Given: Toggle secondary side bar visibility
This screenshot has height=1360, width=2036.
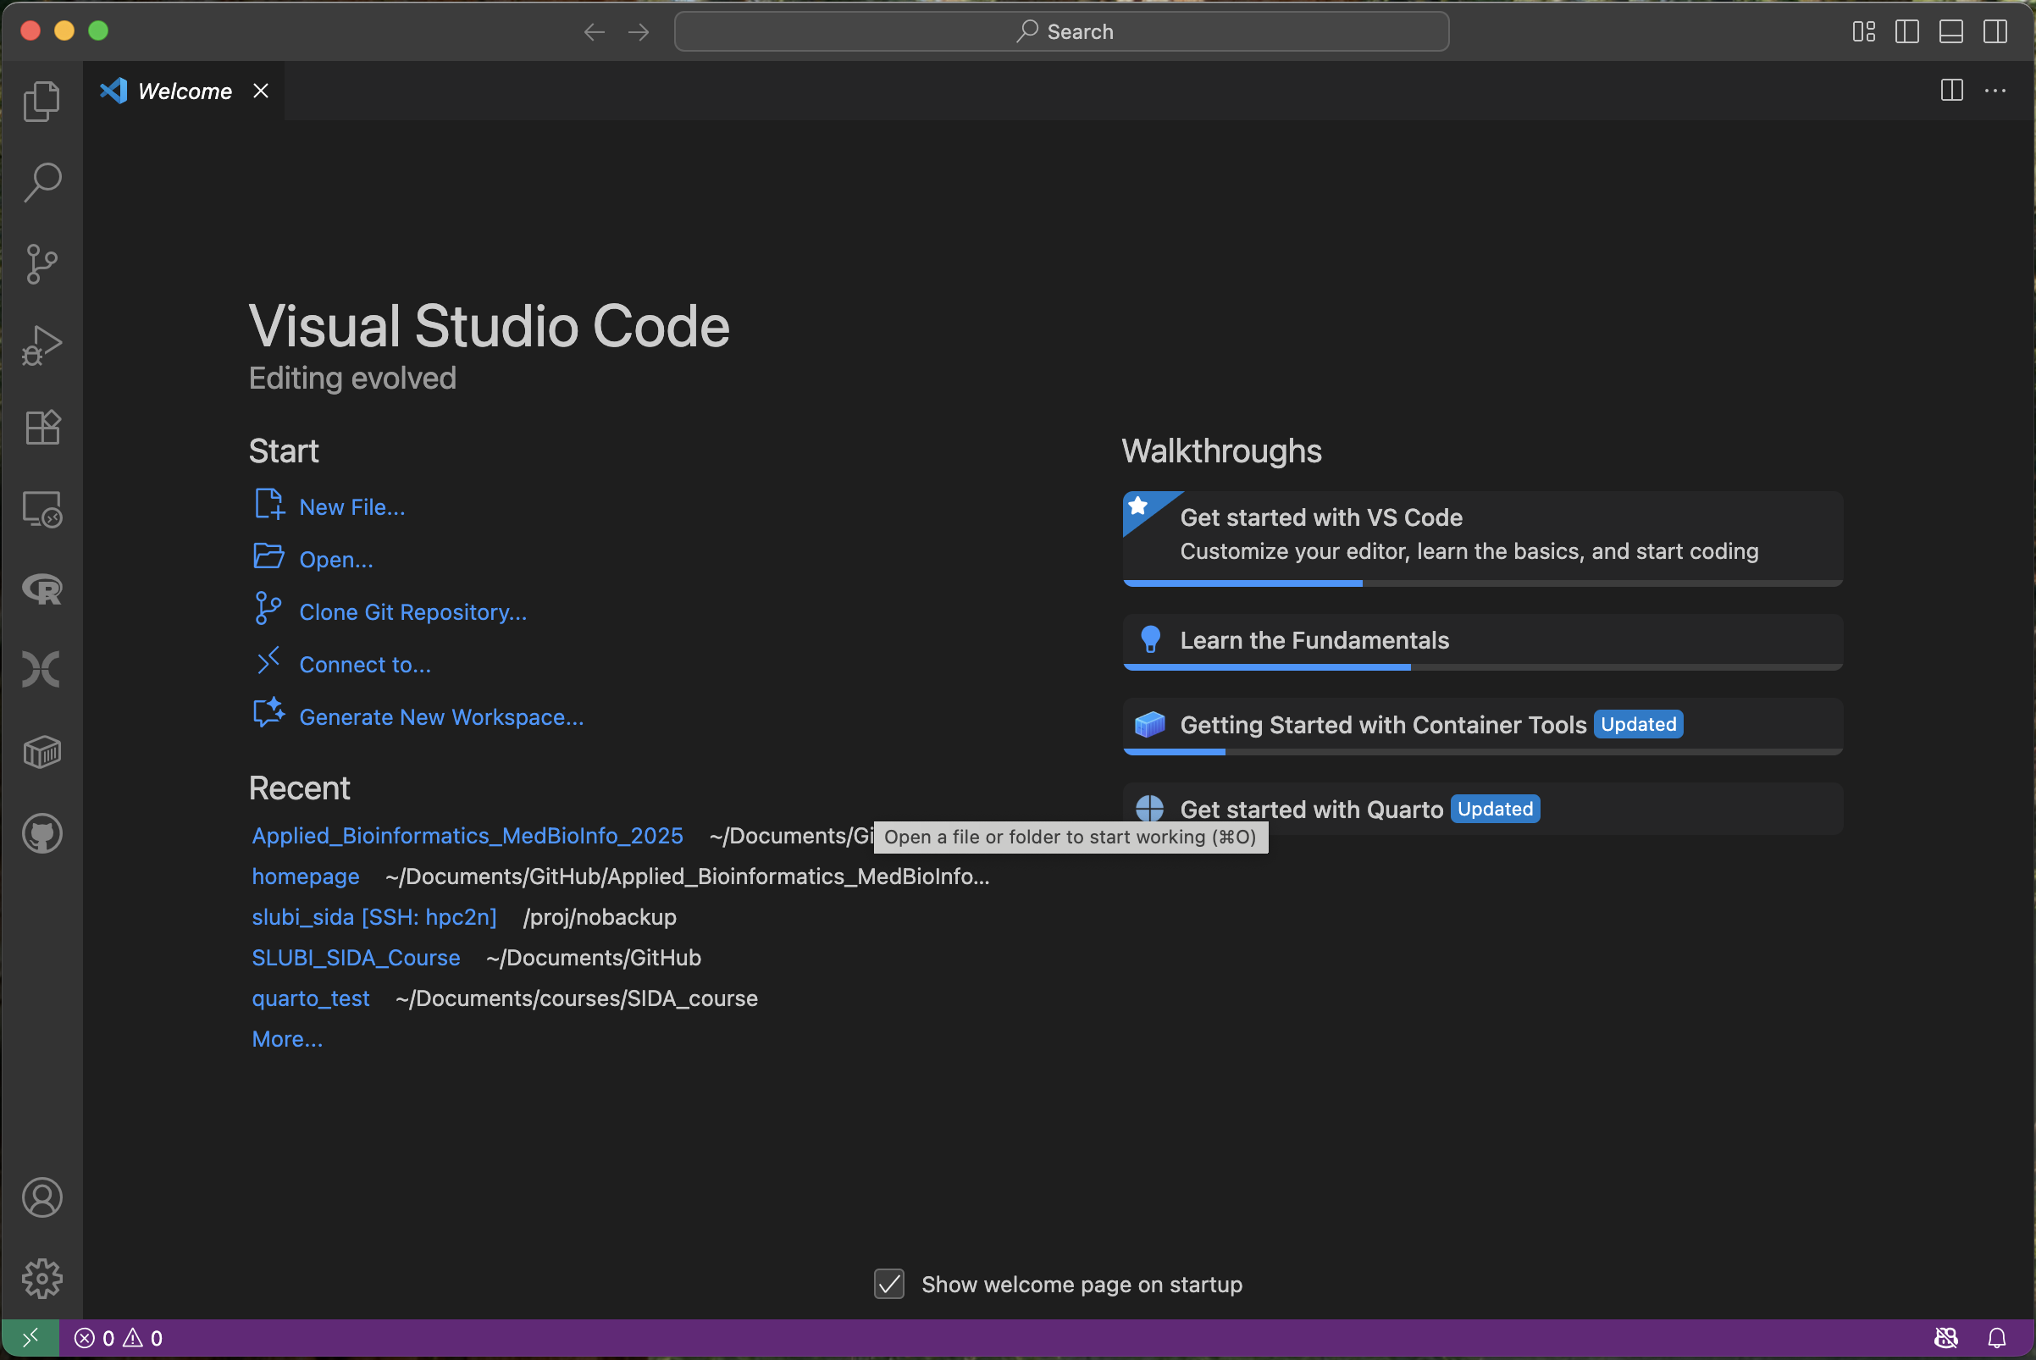Looking at the screenshot, I should 1995,32.
